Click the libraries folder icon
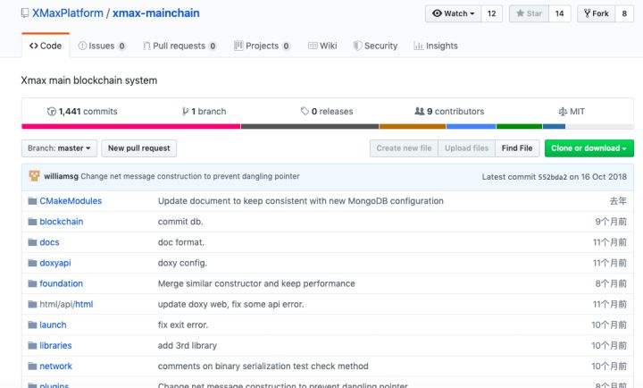Viewport: 643px width, 388px height. coord(32,346)
